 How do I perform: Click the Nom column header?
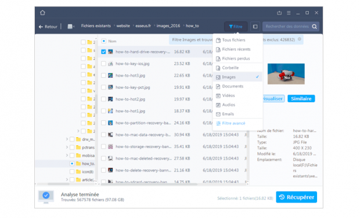coord(112,41)
